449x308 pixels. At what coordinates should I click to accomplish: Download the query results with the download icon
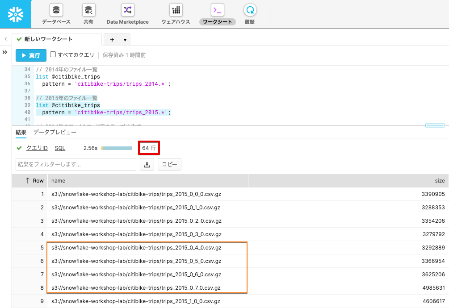(147, 164)
